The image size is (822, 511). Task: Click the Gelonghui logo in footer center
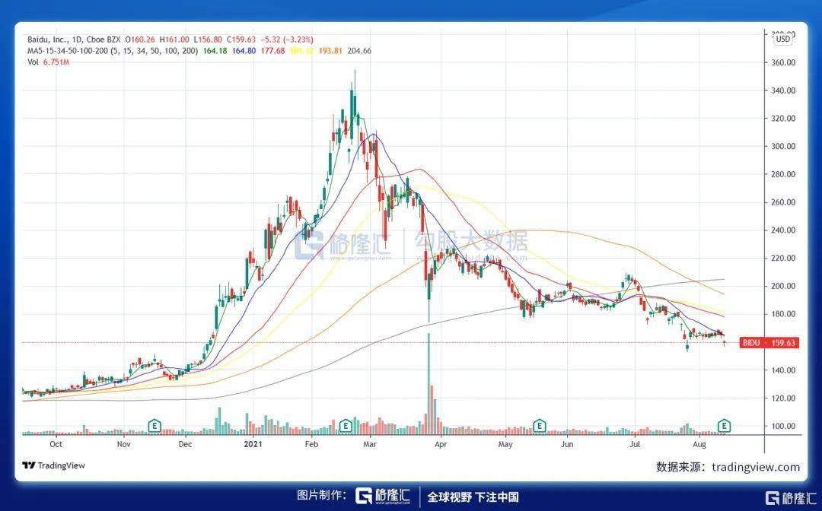coord(384,497)
